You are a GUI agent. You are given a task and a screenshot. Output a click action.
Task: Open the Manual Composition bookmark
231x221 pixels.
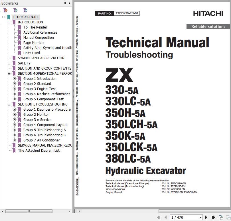click(38, 38)
